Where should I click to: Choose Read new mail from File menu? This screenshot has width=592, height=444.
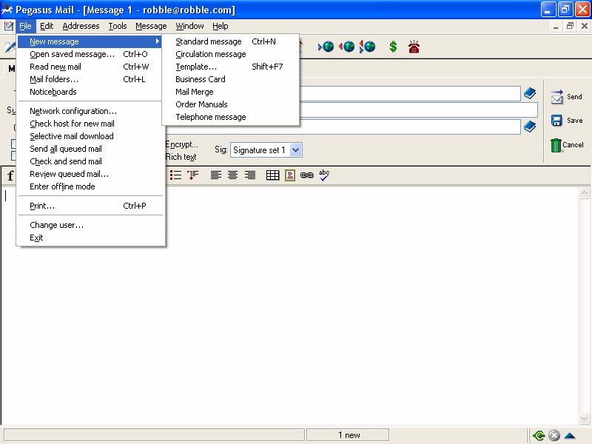click(90, 67)
